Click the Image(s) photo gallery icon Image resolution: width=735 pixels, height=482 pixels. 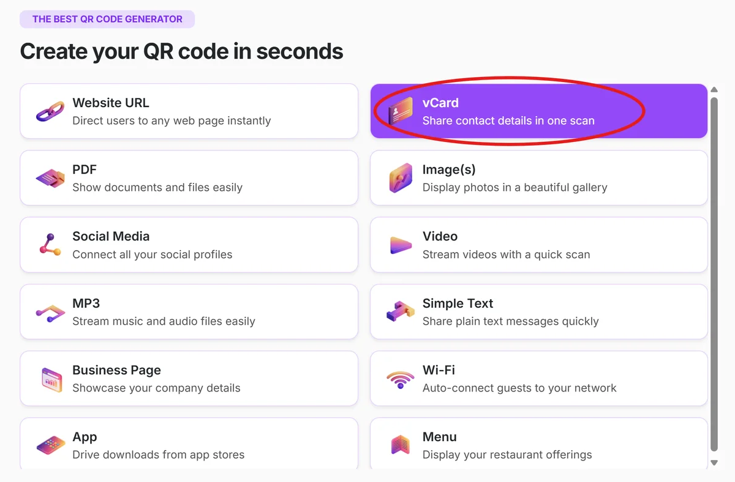(x=399, y=177)
